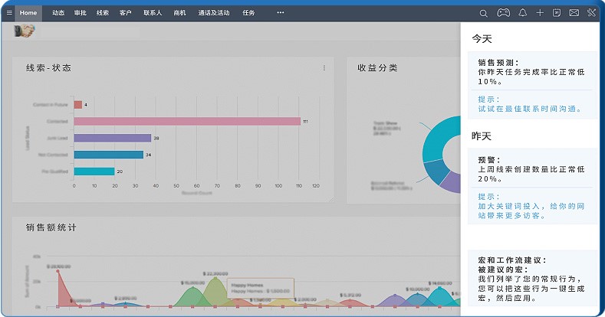
Task: Click the 试试在最佳联系时间沟通 tip link
Action: point(529,109)
